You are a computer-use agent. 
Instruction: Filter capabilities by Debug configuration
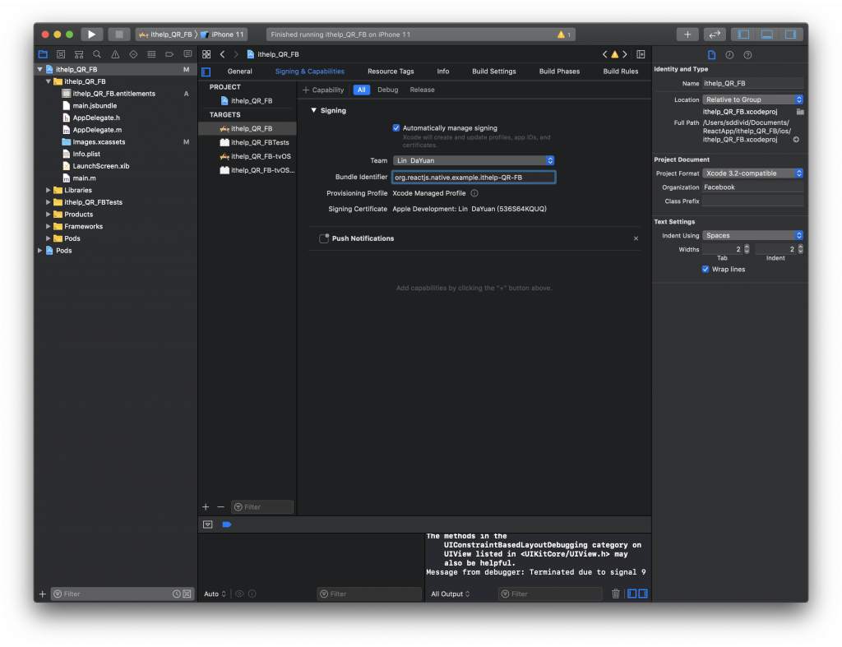(x=388, y=90)
